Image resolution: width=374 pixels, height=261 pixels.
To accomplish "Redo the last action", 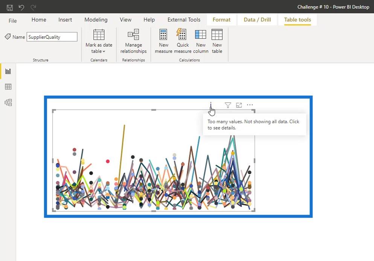I will click(x=33, y=8).
